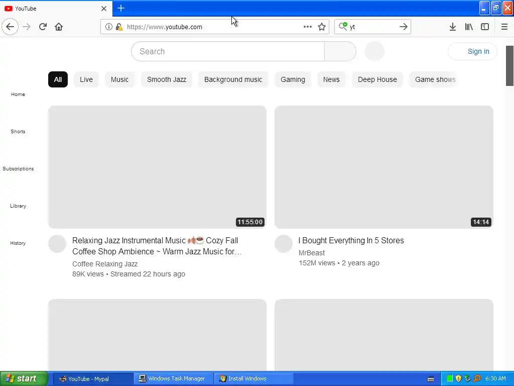Open a new tab with plus icon
This screenshot has height=386, width=514.
point(120,8)
